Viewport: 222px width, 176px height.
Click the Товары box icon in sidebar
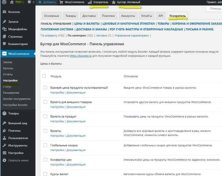(x=5, y=113)
